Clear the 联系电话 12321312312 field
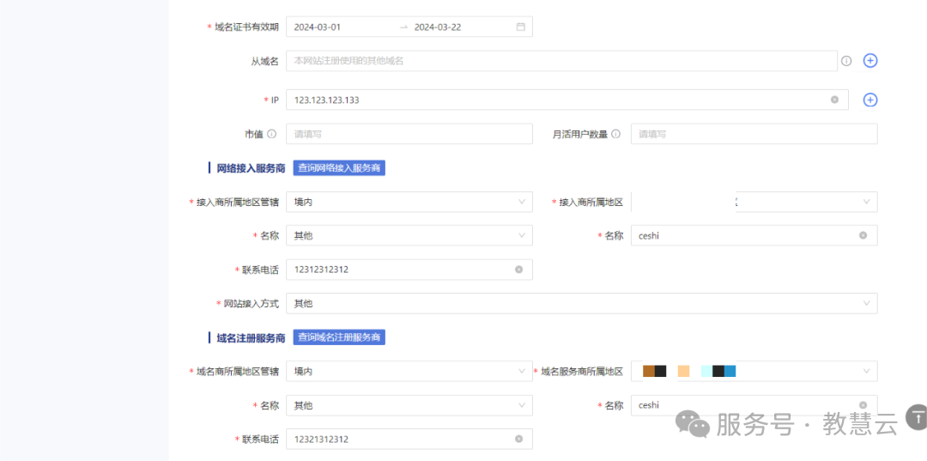Screen dimensions: 927x461 point(518,439)
